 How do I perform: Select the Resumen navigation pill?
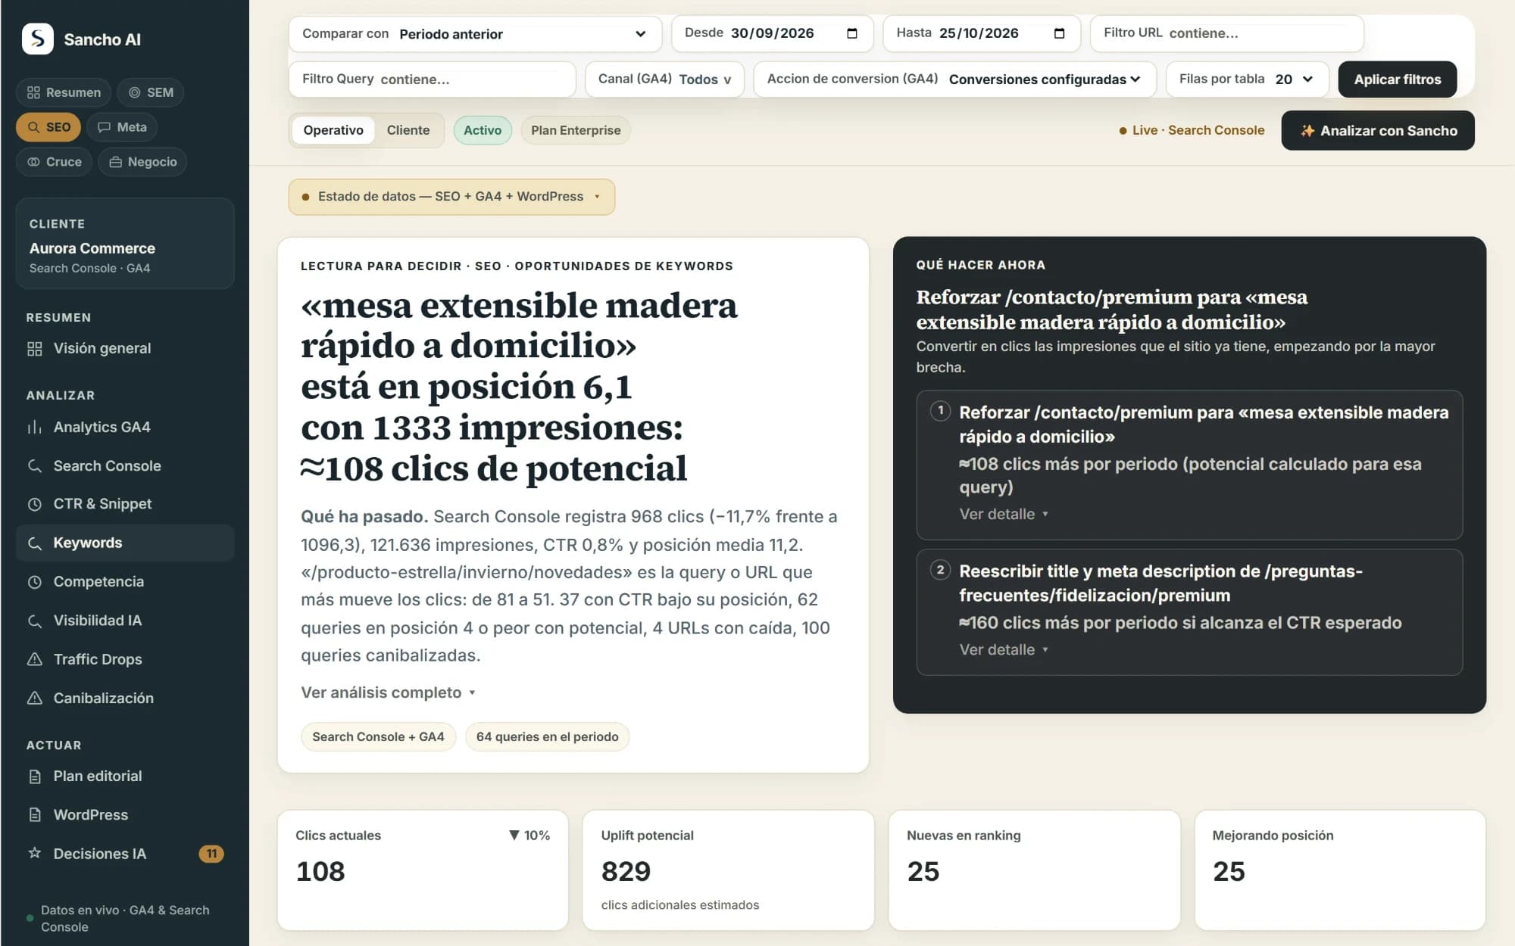pos(64,92)
